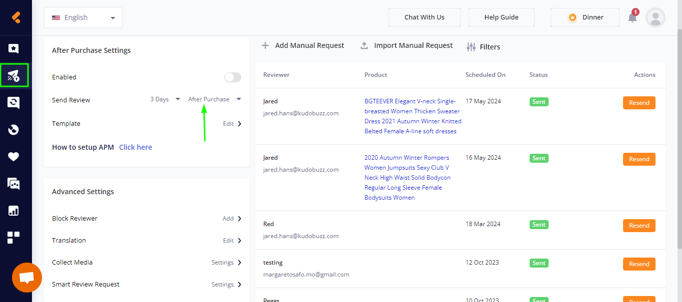Screen dimensions: 682x302
Task: Click the Product column header
Action: tap(376, 75)
